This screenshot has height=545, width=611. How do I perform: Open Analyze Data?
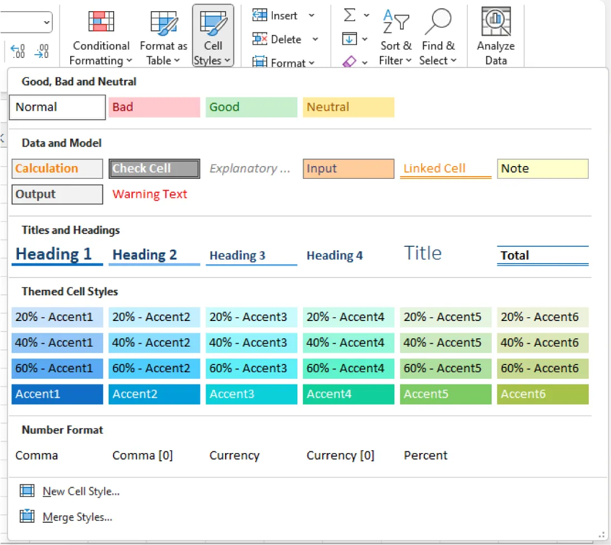(x=495, y=33)
